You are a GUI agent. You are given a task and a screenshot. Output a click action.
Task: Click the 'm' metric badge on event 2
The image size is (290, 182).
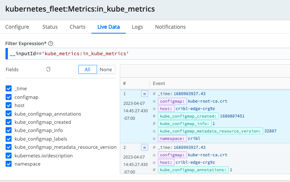tap(144, 147)
